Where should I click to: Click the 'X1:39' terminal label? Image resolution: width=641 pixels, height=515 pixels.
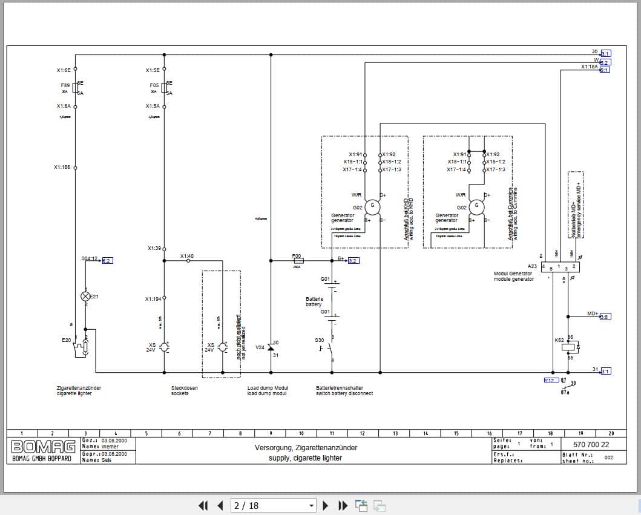coord(154,248)
